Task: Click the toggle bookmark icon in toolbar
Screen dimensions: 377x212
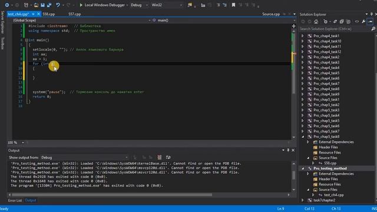Action: (233, 5)
